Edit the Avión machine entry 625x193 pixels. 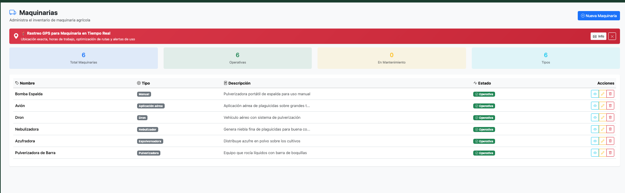602,106
